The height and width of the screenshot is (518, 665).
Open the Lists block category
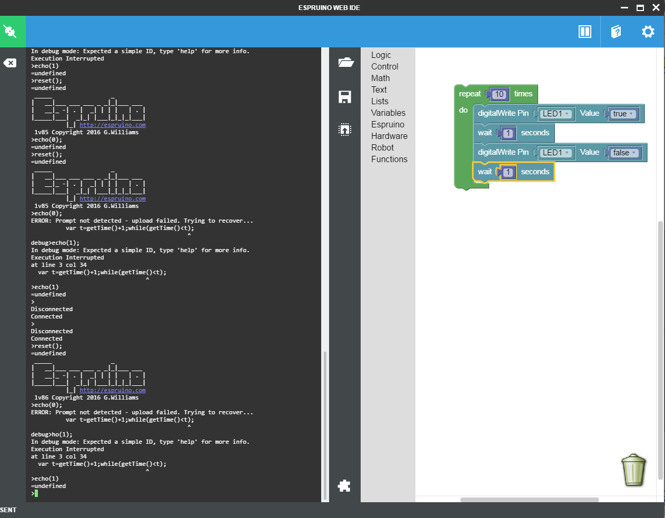tap(380, 101)
